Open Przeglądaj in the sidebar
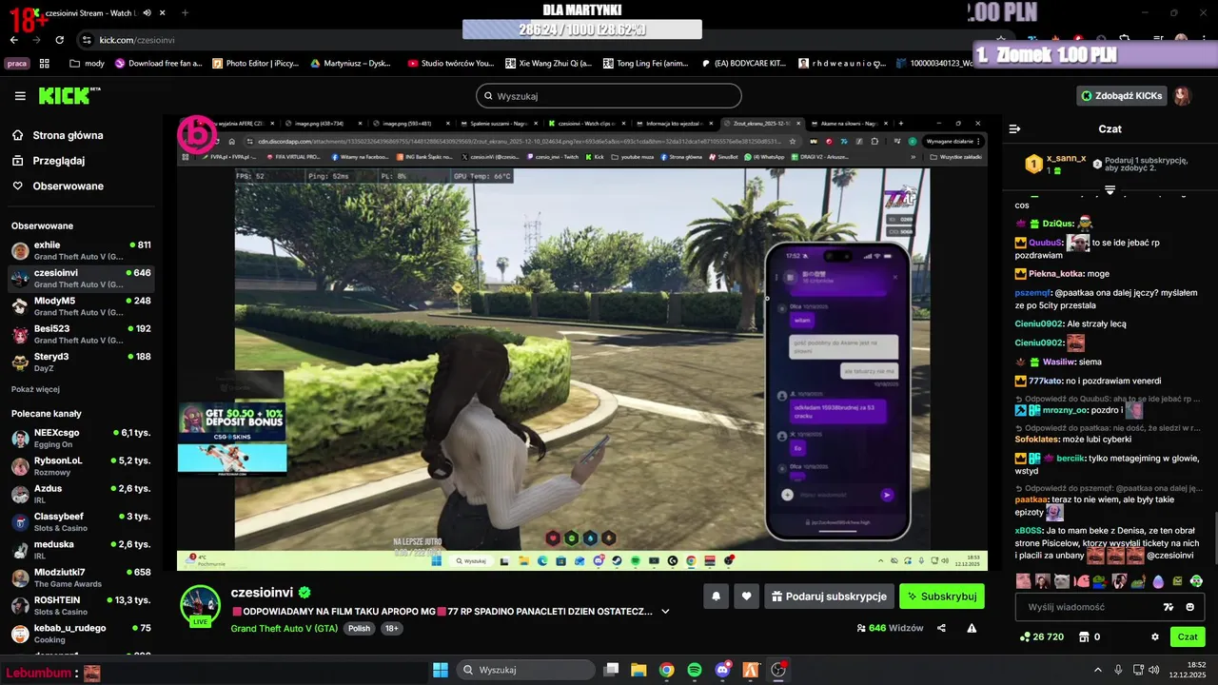This screenshot has width=1218, height=685. [x=59, y=161]
